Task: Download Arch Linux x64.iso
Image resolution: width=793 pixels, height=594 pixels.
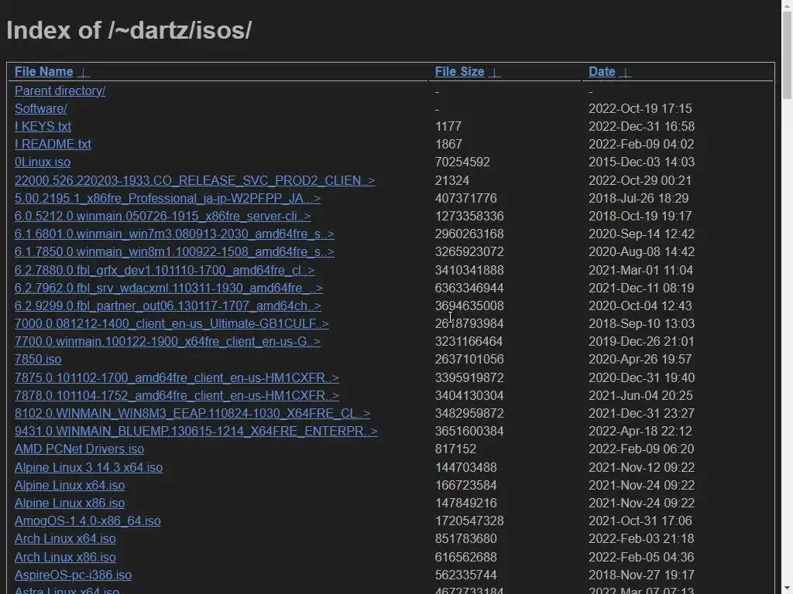Action: [65, 538]
